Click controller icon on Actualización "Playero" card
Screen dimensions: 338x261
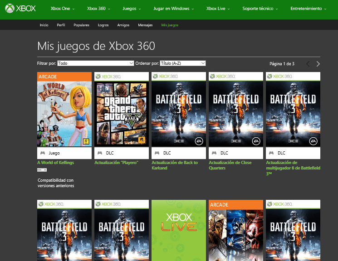pyautogui.click(x=100, y=153)
